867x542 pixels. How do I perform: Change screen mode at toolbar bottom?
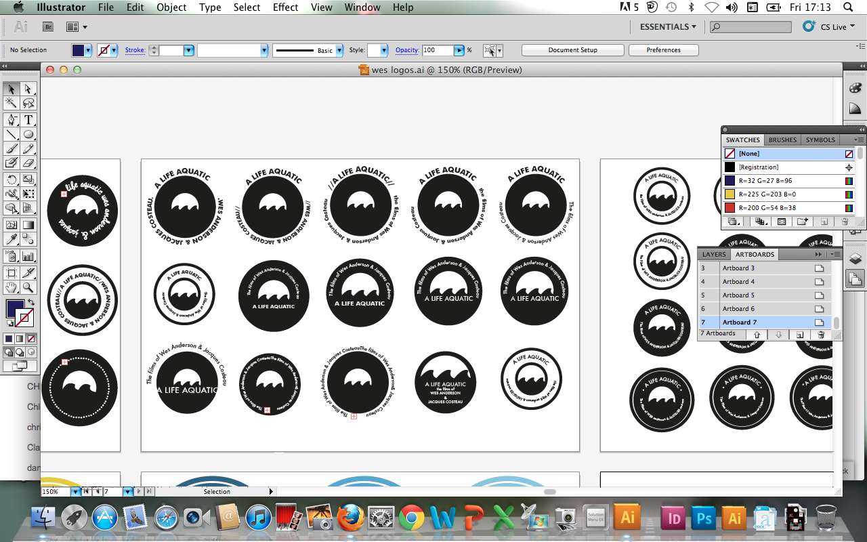(20, 365)
